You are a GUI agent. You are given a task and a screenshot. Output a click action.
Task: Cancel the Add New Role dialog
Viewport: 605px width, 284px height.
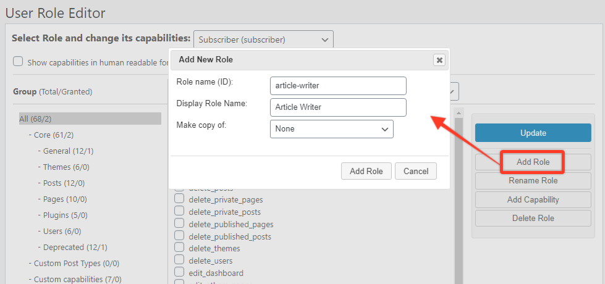(416, 171)
